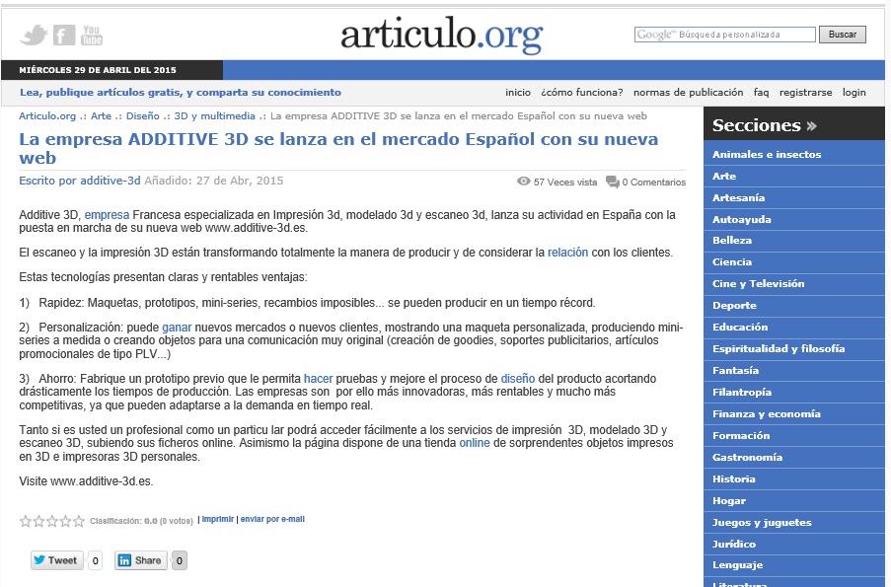Open the Arte section in sidebar
The height and width of the screenshot is (587, 891).
pos(794,177)
